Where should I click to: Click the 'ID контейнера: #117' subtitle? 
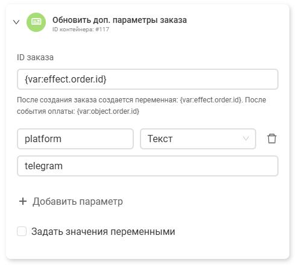81,30
